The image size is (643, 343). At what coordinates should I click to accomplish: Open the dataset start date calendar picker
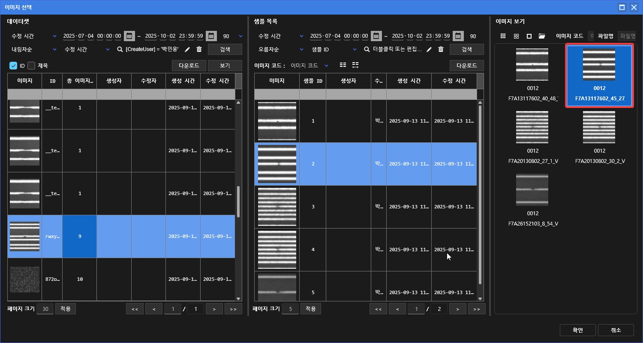tap(129, 36)
